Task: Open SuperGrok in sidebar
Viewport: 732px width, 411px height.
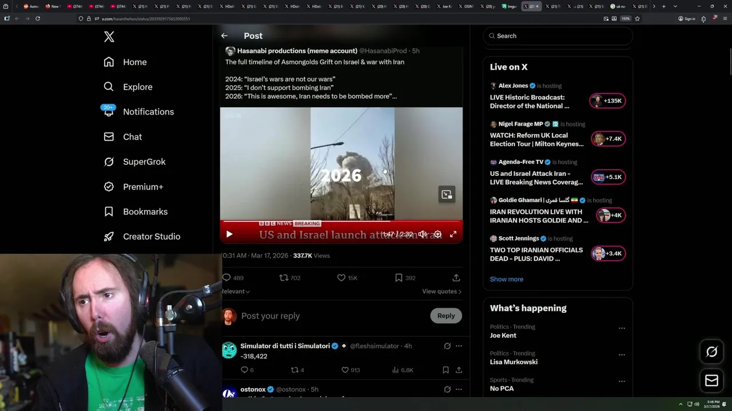Action: (x=134, y=162)
